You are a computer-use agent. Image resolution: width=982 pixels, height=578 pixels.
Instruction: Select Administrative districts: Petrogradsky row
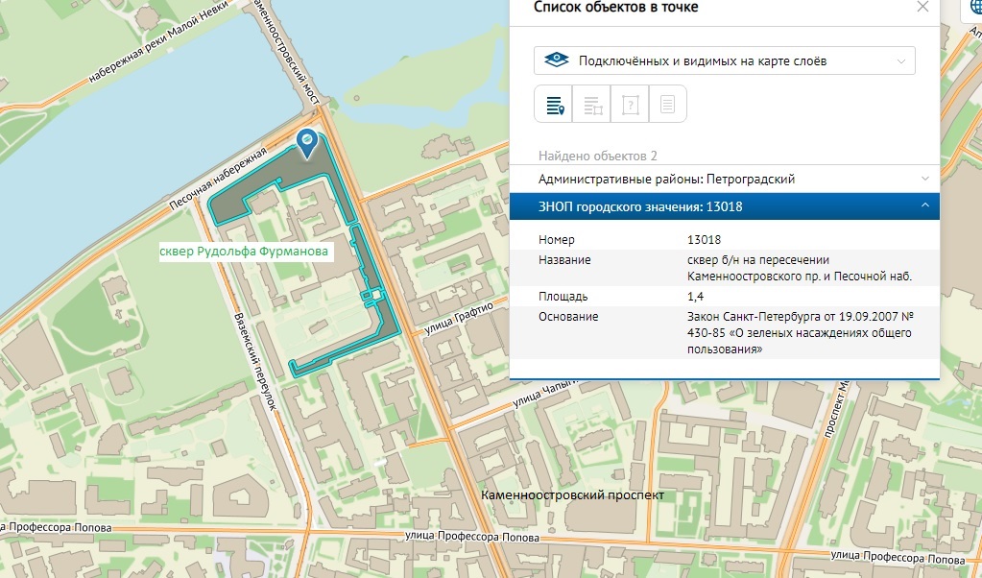pyautogui.click(x=666, y=179)
